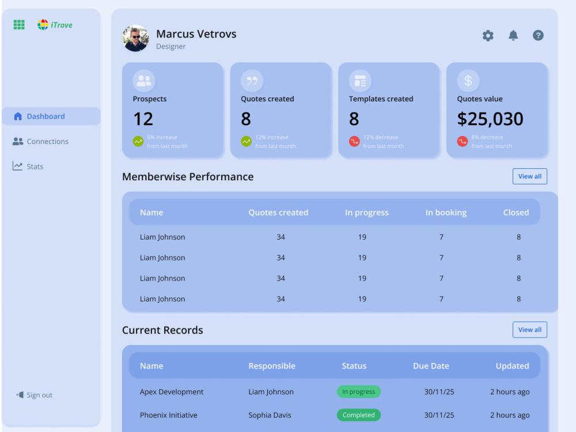The image size is (576, 432).
Task: Click the Sign out arrow icon
Action: coord(20,395)
